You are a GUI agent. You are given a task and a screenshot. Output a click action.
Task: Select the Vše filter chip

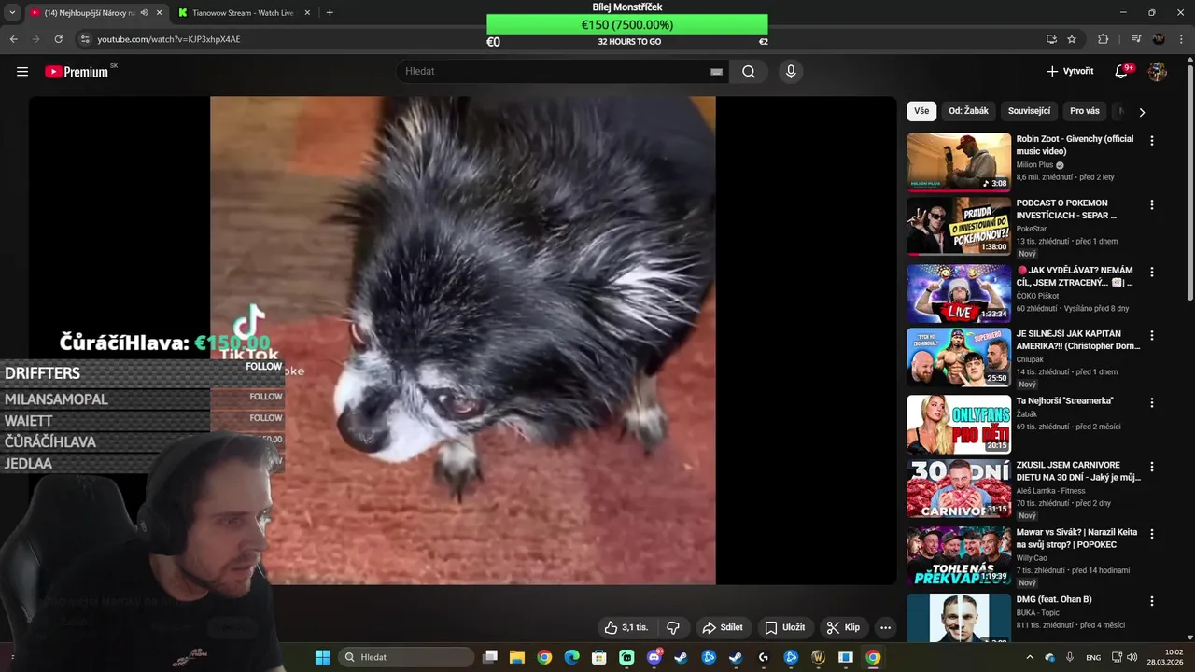pos(921,111)
